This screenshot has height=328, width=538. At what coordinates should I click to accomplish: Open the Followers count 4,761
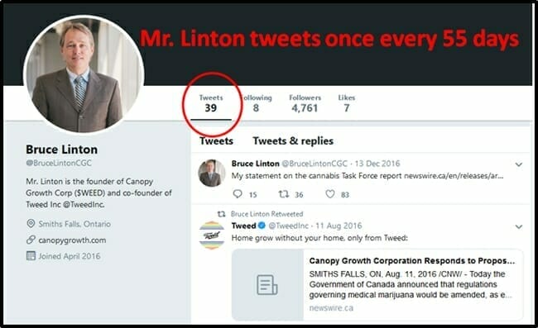coord(305,103)
